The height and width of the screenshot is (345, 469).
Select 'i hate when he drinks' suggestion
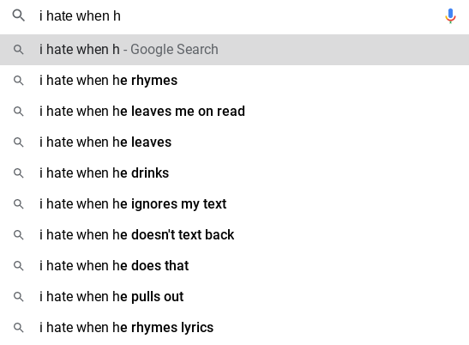click(235, 172)
